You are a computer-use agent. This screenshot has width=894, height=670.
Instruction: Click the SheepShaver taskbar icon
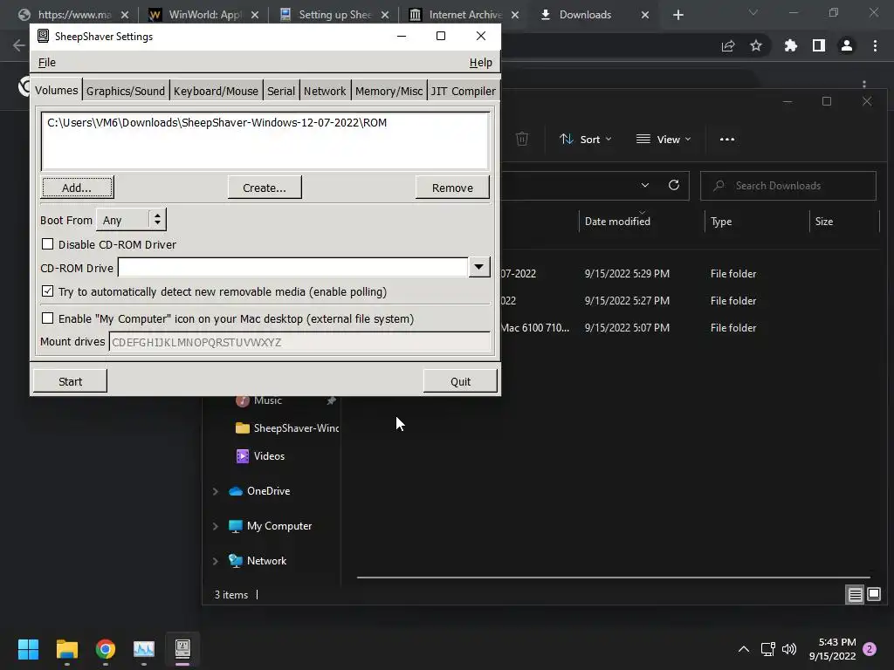pos(182,648)
